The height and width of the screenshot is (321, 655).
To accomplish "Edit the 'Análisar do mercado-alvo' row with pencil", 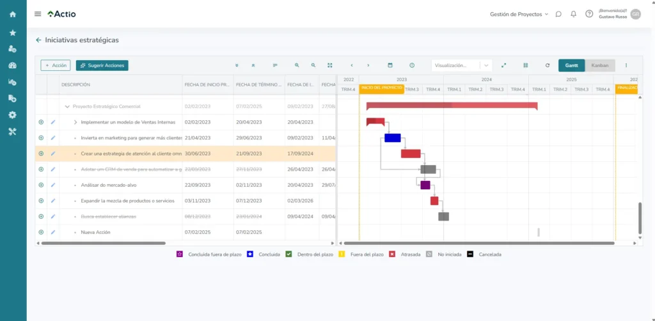I will (53, 185).
